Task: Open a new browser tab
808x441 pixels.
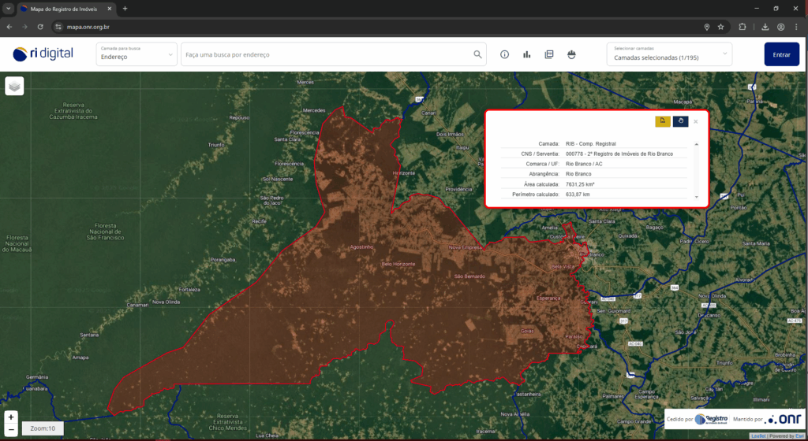Action: (x=125, y=9)
